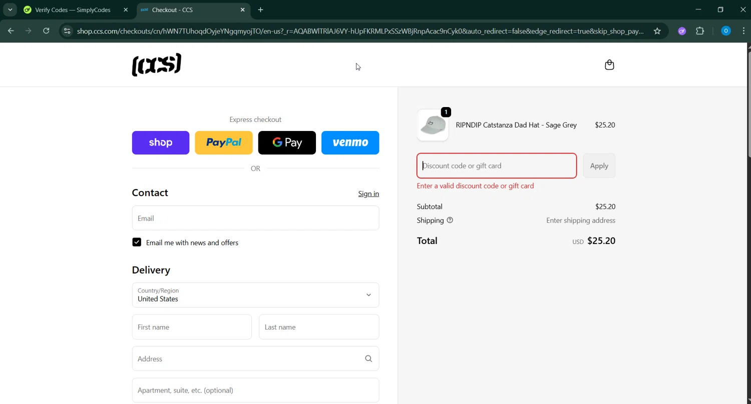Focus the Last name field
751x404 pixels.
[x=319, y=327]
